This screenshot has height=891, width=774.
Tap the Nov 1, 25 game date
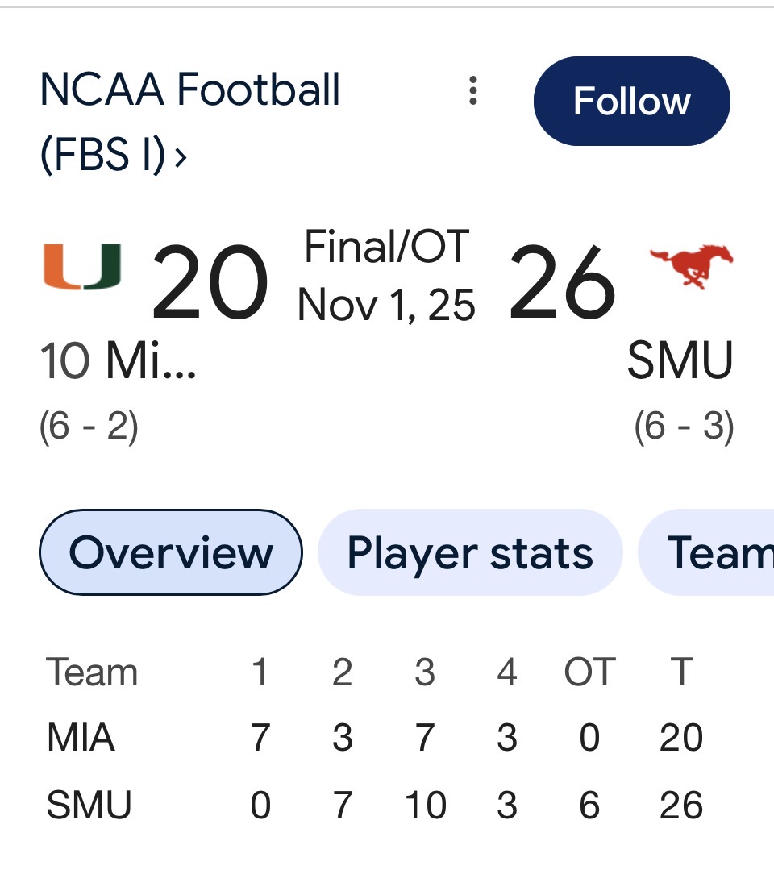tap(386, 305)
